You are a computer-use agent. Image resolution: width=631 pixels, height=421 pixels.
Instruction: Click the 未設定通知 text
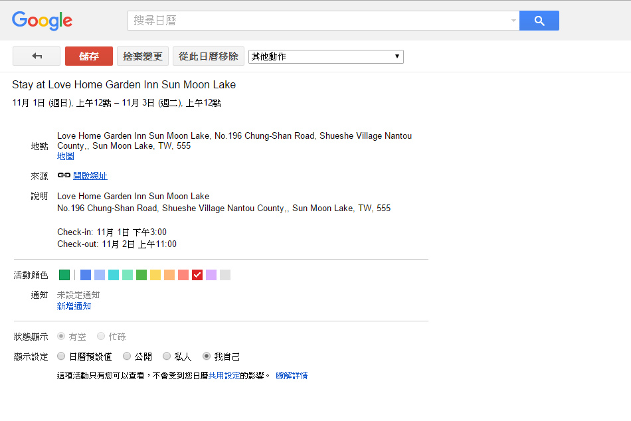point(78,295)
